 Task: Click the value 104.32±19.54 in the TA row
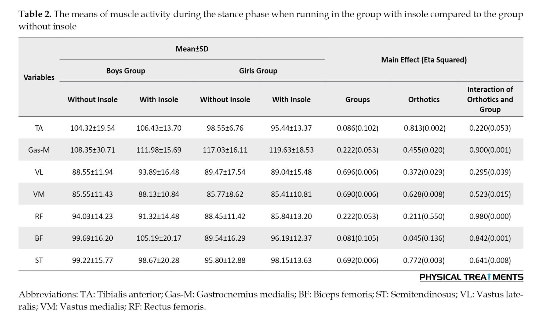[92, 128]
